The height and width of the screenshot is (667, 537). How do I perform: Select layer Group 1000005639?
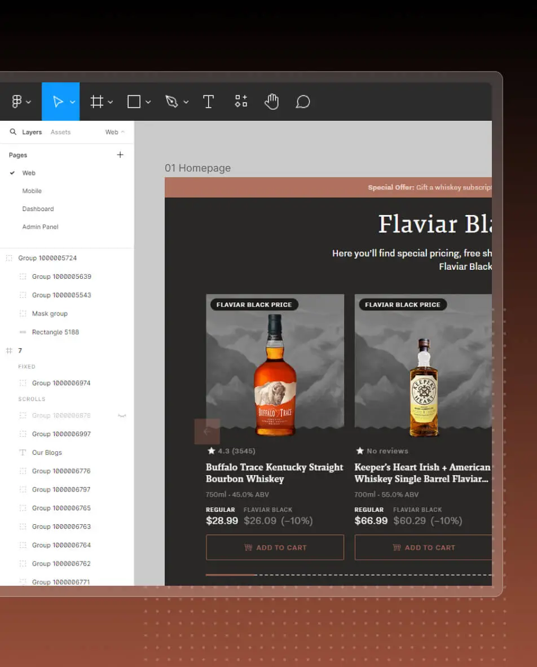61,277
